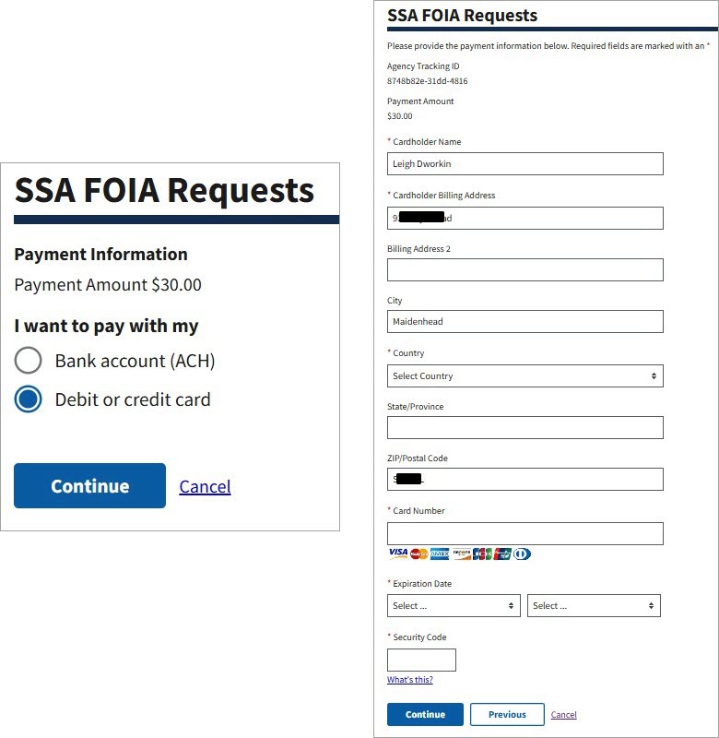Open the Select Country dropdown
The image size is (719, 738).
(525, 375)
